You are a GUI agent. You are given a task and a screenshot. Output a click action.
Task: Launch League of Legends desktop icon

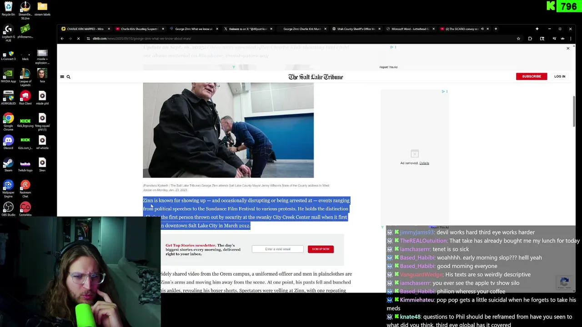(25, 77)
